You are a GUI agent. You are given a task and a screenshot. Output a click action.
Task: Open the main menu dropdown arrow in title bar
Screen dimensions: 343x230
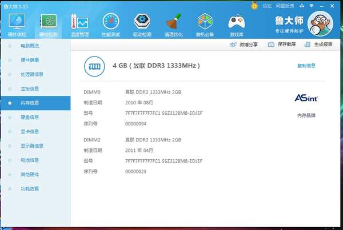pos(312,6)
